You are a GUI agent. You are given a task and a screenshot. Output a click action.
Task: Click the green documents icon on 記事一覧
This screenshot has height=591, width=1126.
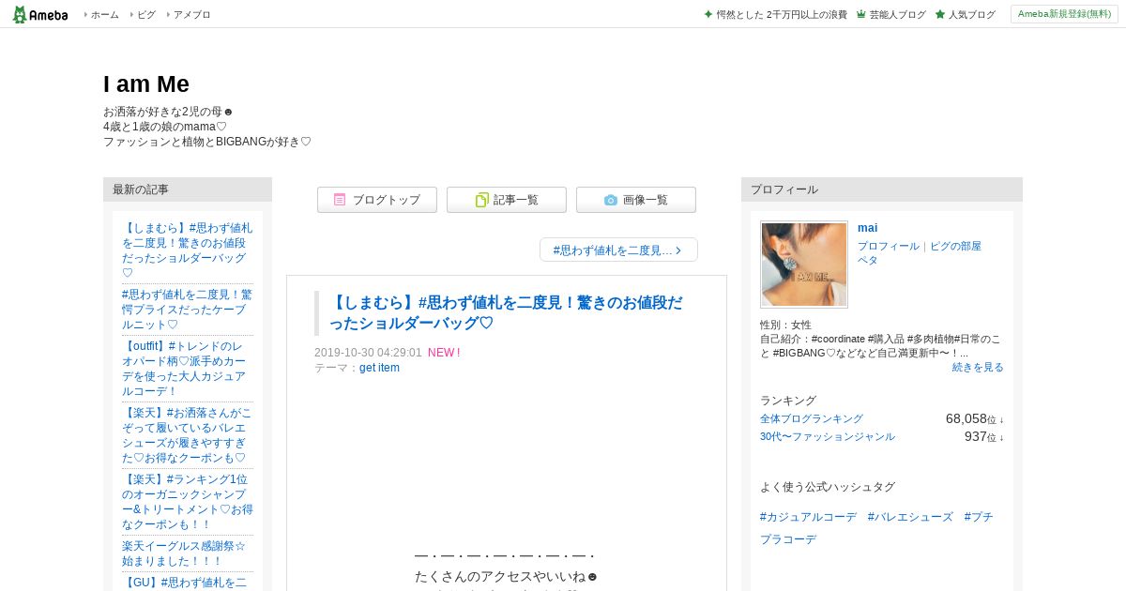[482, 200]
